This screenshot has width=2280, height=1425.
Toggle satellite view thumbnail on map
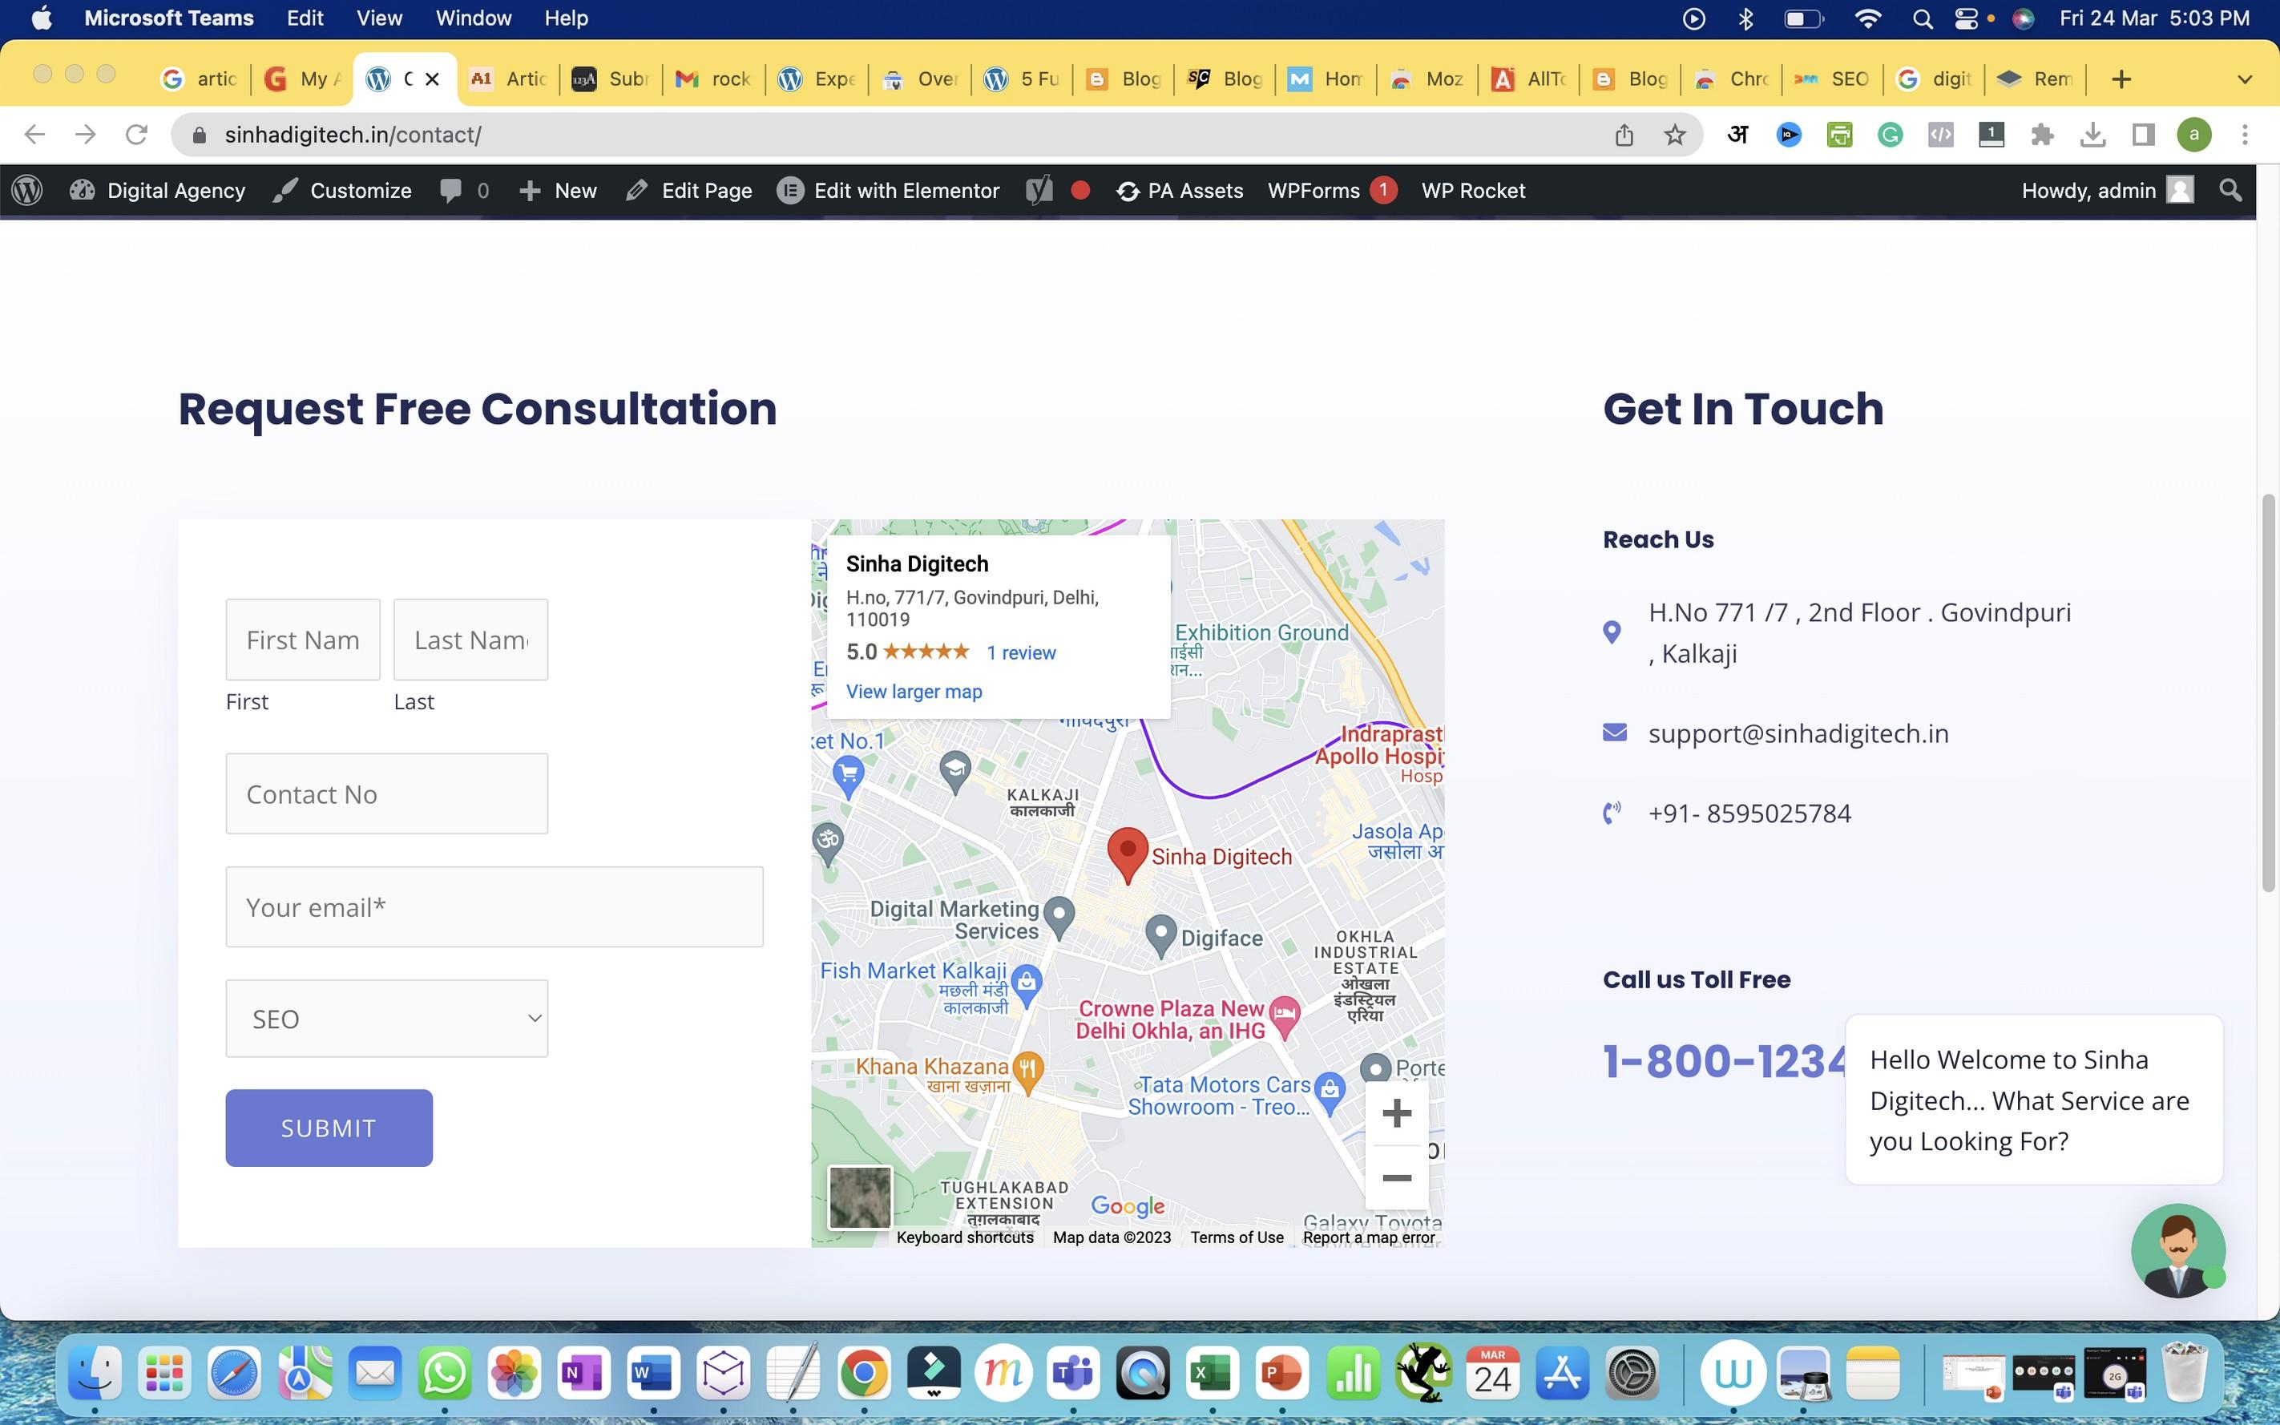coord(859,1197)
